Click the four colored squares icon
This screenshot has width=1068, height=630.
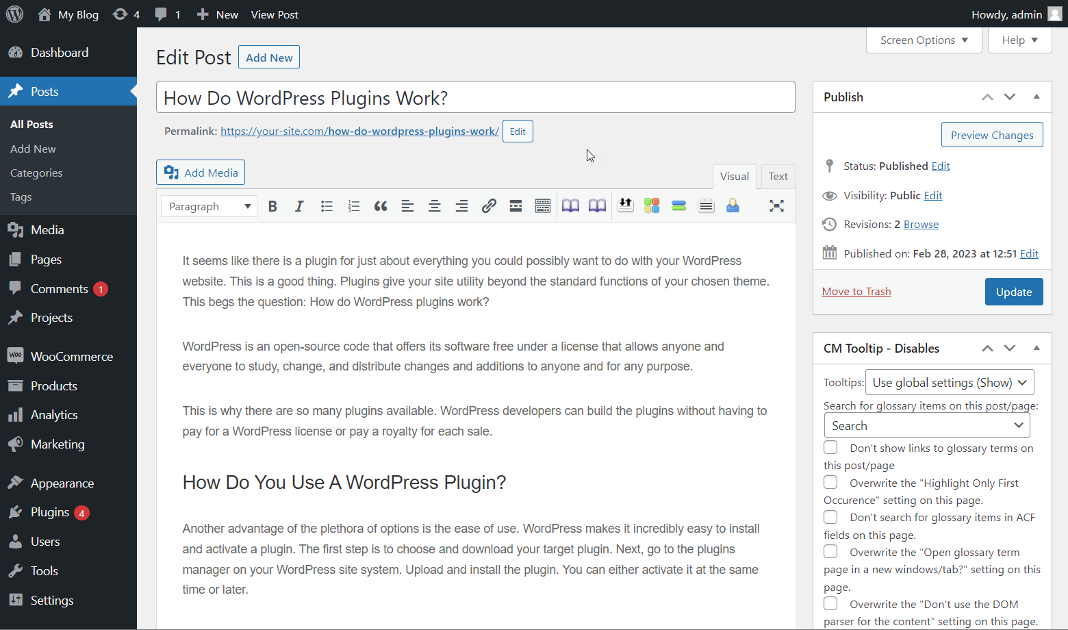point(652,205)
